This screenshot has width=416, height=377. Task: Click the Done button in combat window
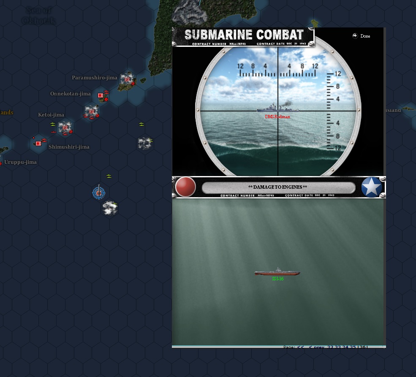[362, 36]
